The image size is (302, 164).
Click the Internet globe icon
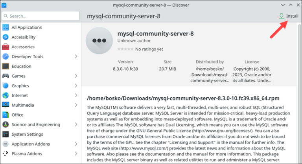coord(6,95)
